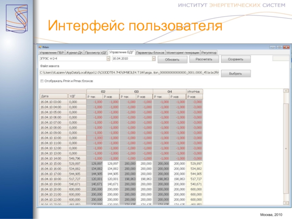Click the ИтогНов cell 517,727
Image resolution: width=292 pixels, height=219 pixels.
[x=195, y=179]
